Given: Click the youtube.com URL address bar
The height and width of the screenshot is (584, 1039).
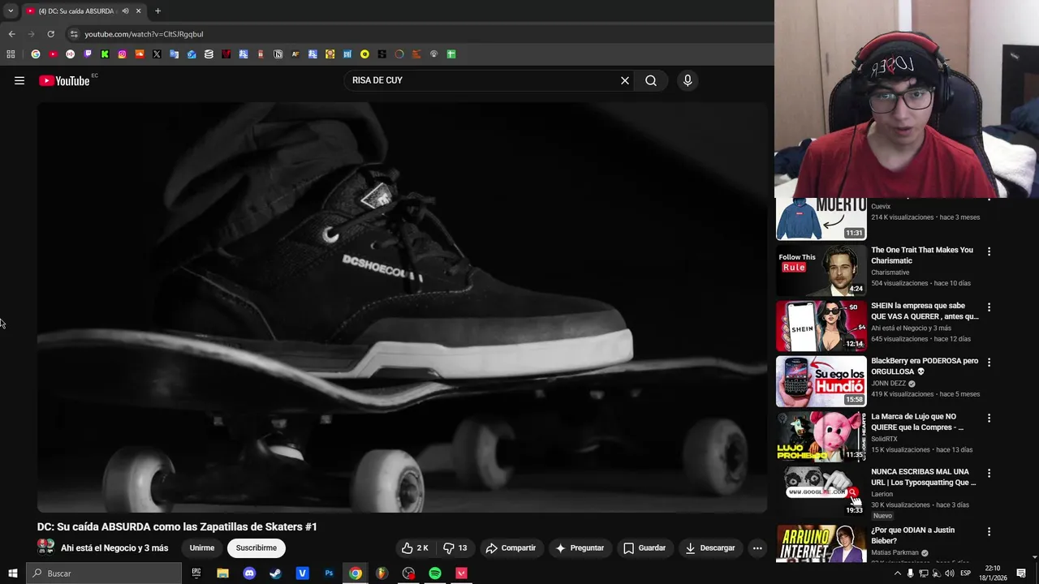Looking at the screenshot, I should (144, 34).
